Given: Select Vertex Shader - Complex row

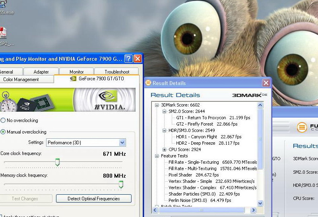Looking at the screenshot, I should [x=213, y=188].
